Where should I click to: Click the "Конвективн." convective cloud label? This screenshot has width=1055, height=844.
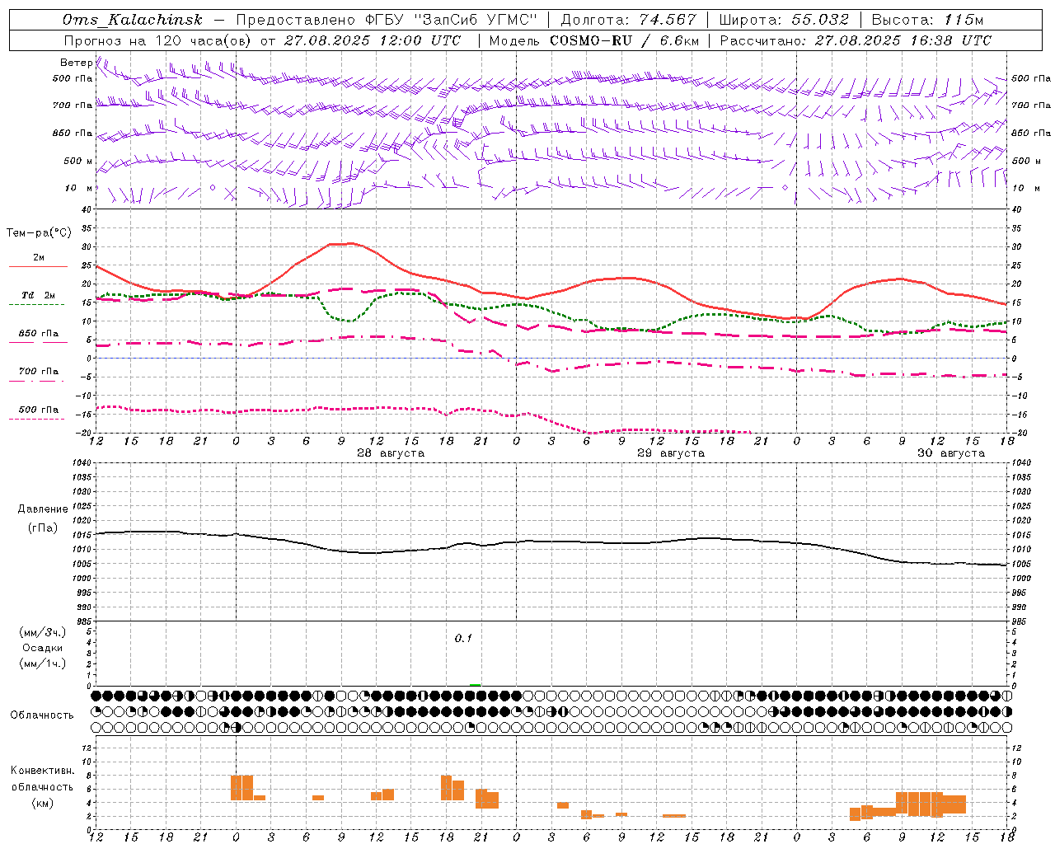[x=42, y=771]
